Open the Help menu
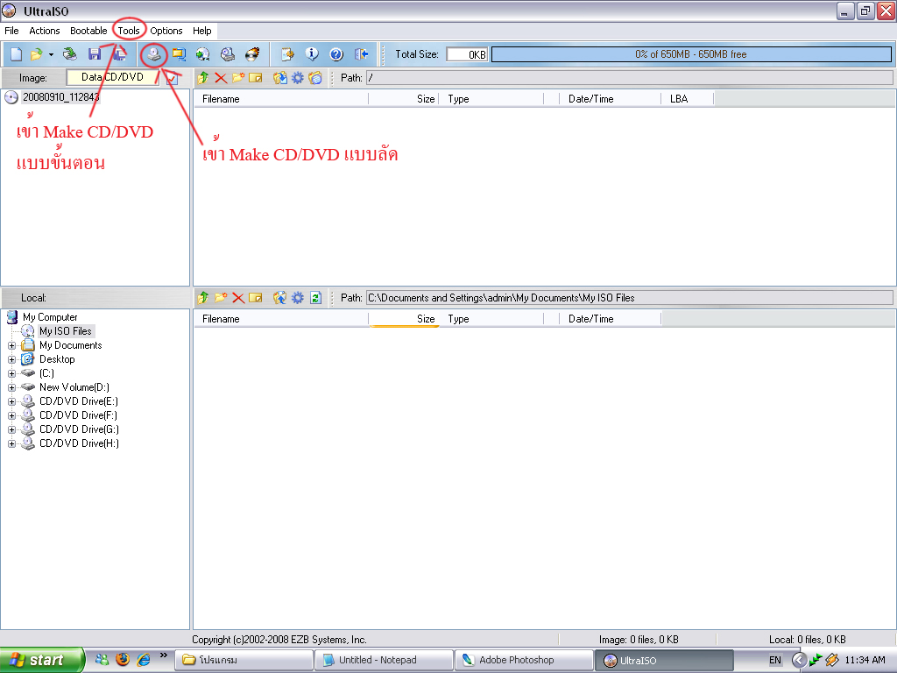 tap(202, 31)
